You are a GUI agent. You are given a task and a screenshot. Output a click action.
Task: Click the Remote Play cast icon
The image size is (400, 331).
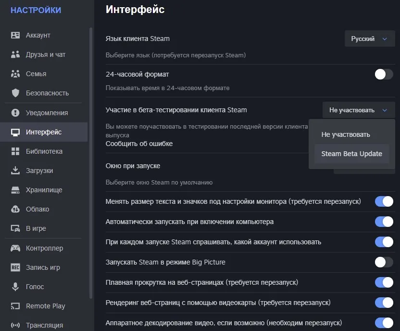[x=15, y=306]
